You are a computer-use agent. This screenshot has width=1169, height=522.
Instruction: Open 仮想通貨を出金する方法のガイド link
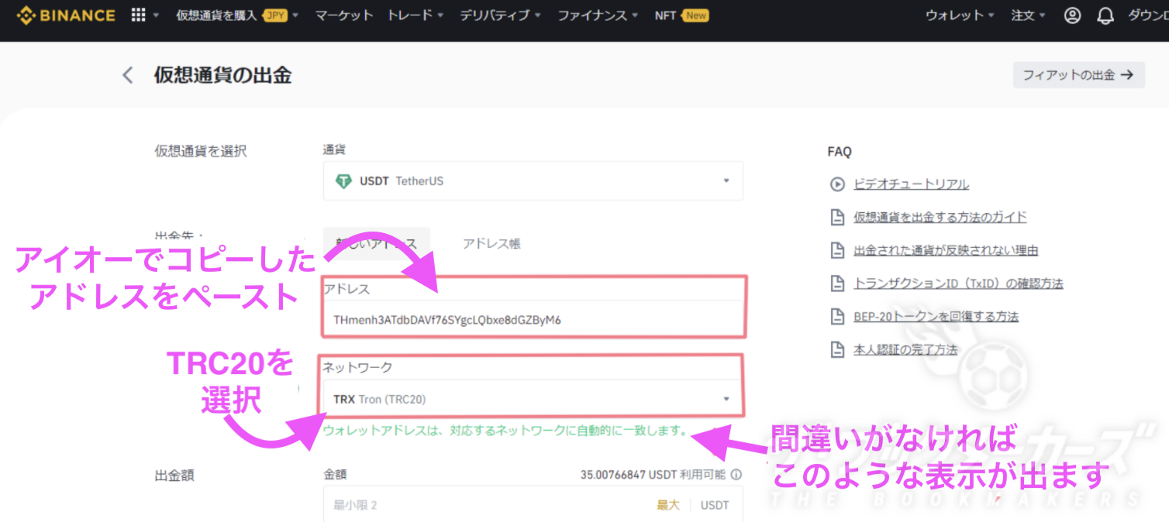point(940,218)
